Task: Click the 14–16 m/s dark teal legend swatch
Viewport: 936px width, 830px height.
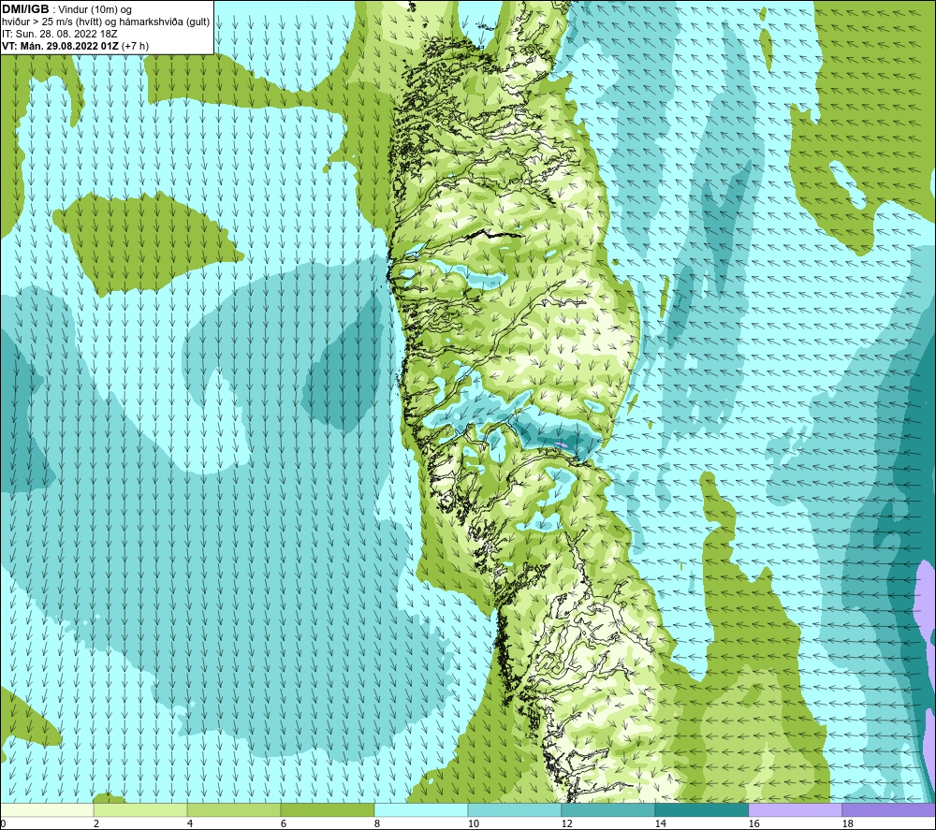Action: coord(701,809)
